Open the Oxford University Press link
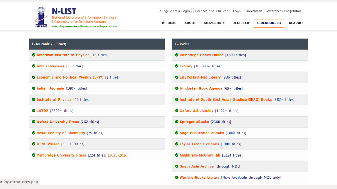This screenshot has width=337, height=189. pos(57,122)
